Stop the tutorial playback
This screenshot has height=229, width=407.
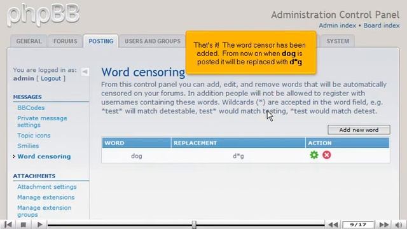tap(24, 225)
